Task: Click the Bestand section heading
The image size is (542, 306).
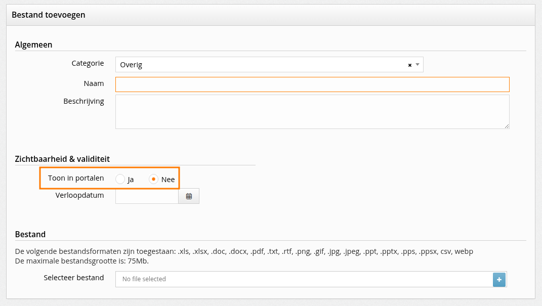Action: tap(30, 234)
